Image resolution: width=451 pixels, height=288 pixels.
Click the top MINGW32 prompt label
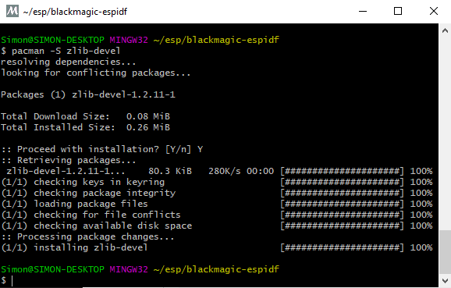(129, 40)
